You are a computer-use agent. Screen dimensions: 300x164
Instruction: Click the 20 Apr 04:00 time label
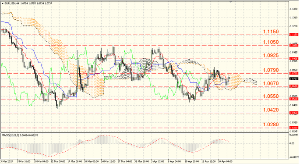tap(225, 161)
